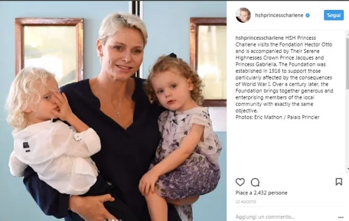Image resolution: width=349 pixels, height=221 pixels.
Task: Click the cross necklace in the photo
Action: (x=118, y=114)
